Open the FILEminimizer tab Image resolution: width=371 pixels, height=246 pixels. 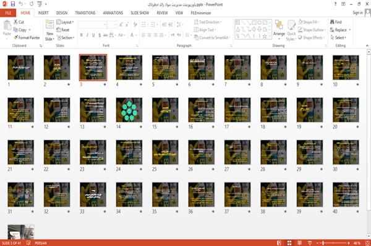pos(201,13)
